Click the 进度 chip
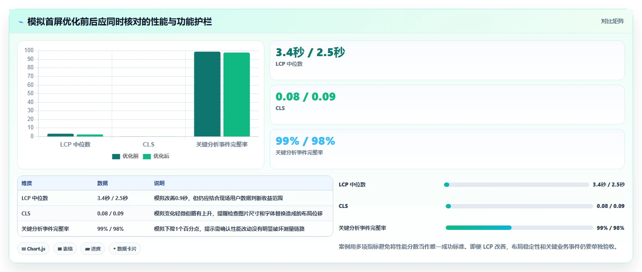Viewport: 642px width, 272px height. [x=93, y=249]
